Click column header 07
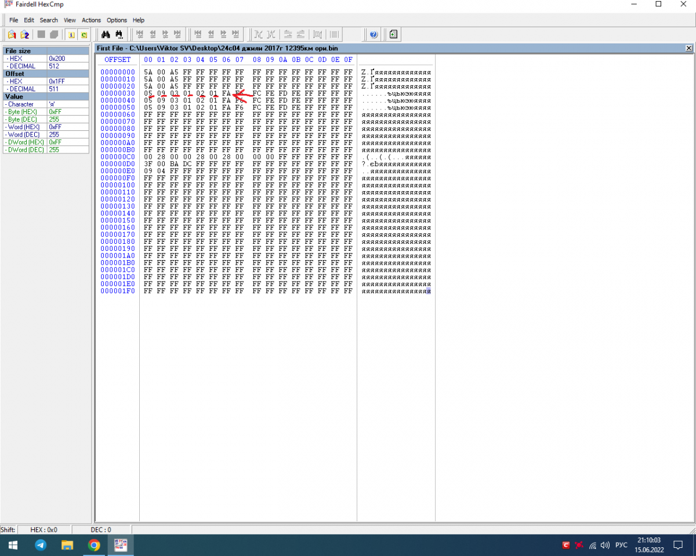The width and height of the screenshot is (696, 556). click(239, 60)
